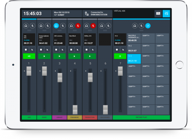Click the channel 1 fader handle
This screenshot has width=192, height=139.
29,71
